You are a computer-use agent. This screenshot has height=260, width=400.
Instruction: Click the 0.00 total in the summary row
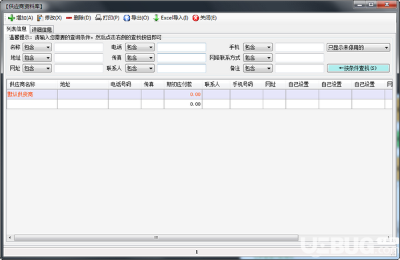[195, 104]
